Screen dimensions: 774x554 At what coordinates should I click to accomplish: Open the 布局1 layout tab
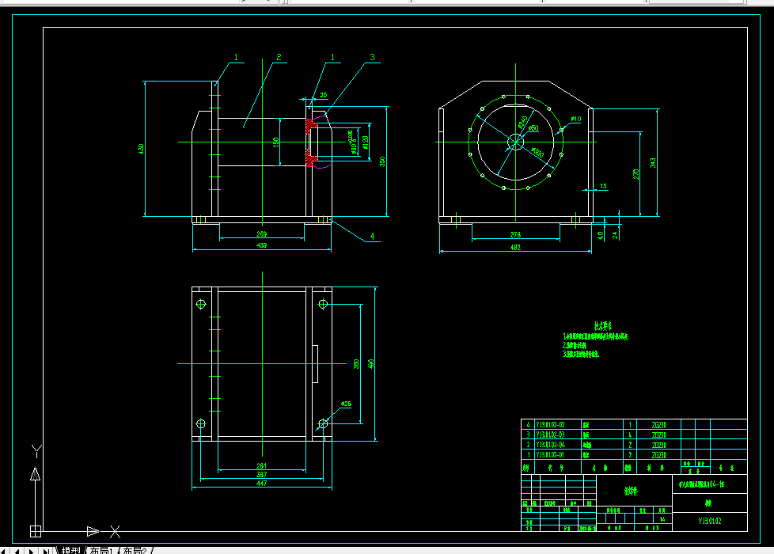pyautogui.click(x=101, y=550)
